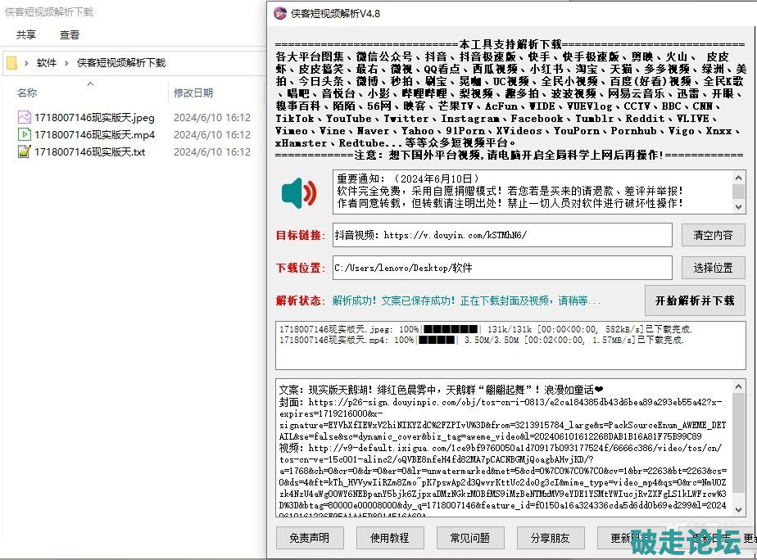Image resolution: width=757 pixels, height=560 pixels.
Task: Expand the chevron before 软件 in the breadcrumb
Action: point(27,63)
